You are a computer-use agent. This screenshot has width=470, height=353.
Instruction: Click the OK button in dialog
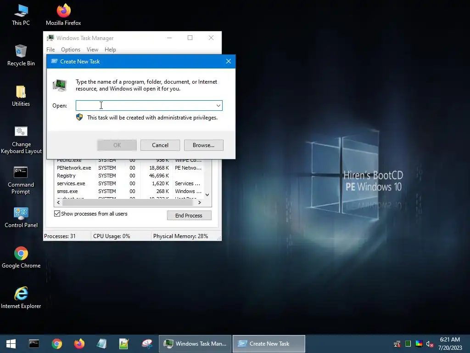coord(117,145)
